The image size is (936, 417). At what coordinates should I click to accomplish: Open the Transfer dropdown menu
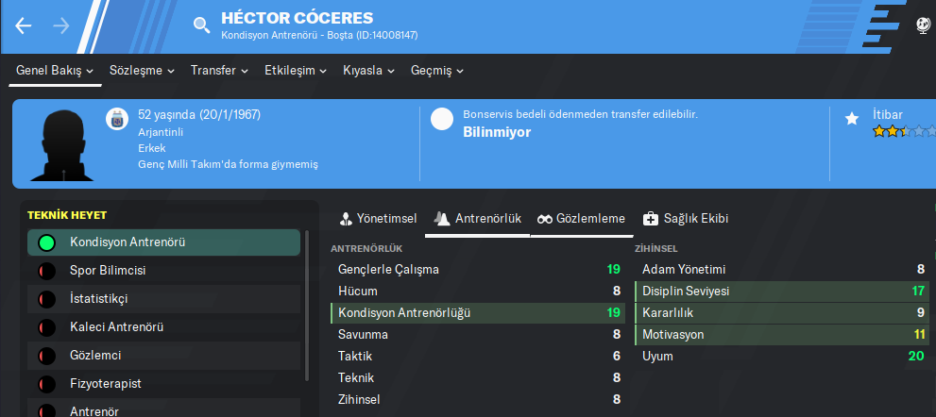coord(219,71)
